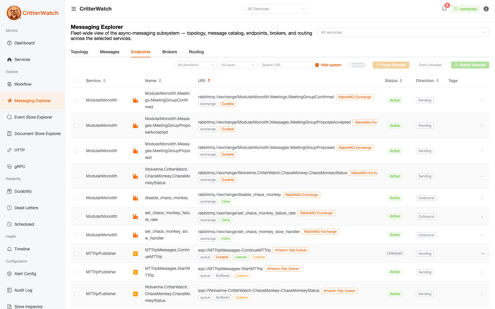Sort the Status column with its arrows
495x309 pixels.
tap(401, 81)
